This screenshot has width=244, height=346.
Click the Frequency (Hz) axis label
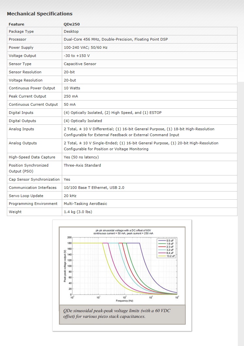click(125, 301)
